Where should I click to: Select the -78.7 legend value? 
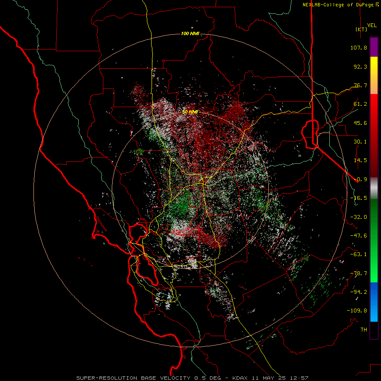(x=359, y=273)
